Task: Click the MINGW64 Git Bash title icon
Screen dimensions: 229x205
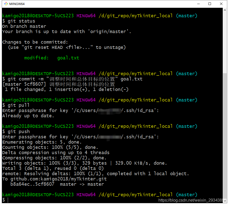Action: [6, 4]
